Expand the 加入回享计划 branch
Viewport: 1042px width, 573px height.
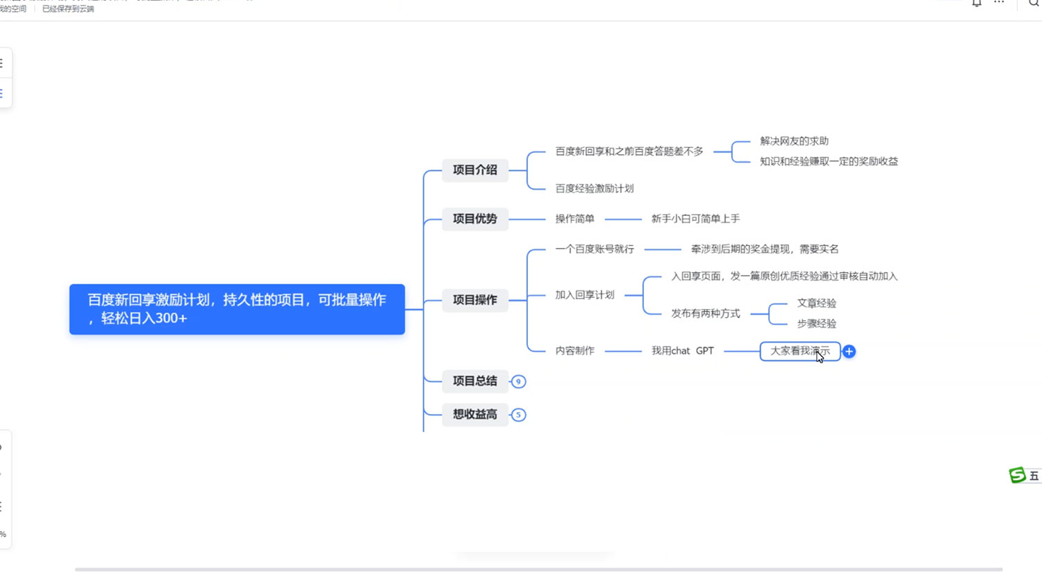pos(584,294)
